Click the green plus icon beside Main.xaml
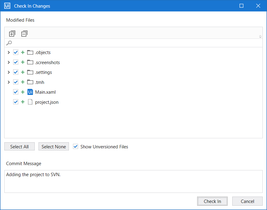Screen dimensions: 267x210 [x=22, y=92]
